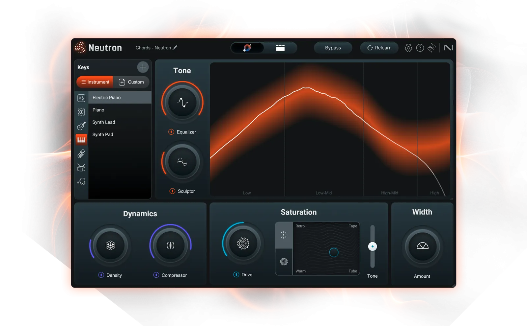Click the Neutron logo icon
The image size is (527, 326).
tap(80, 48)
